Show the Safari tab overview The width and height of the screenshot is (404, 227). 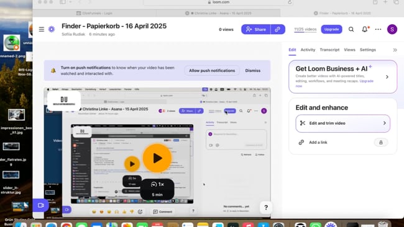coord(396,2)
